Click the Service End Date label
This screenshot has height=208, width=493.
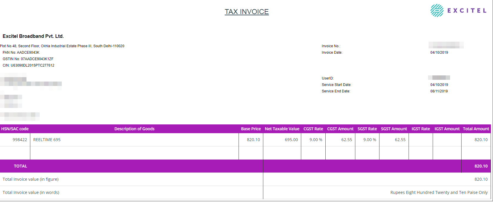[336, 91]
